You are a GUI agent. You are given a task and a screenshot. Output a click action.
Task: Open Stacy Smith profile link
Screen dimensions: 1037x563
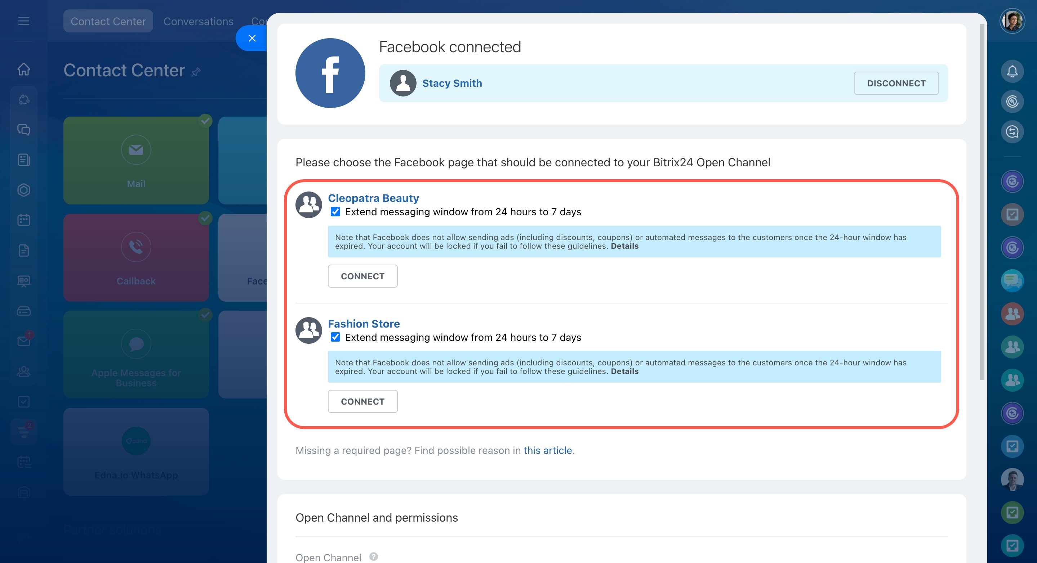tap(452, 83)
